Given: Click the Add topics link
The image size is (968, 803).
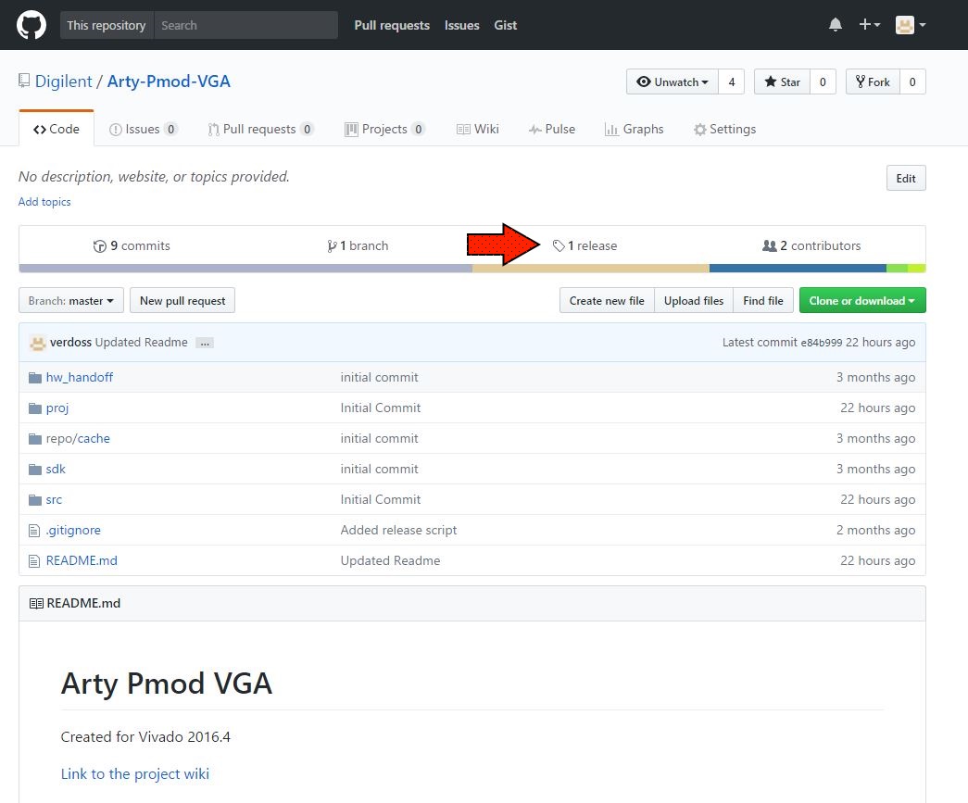Looking at the screenshot, I should click(x=44, y=202).
